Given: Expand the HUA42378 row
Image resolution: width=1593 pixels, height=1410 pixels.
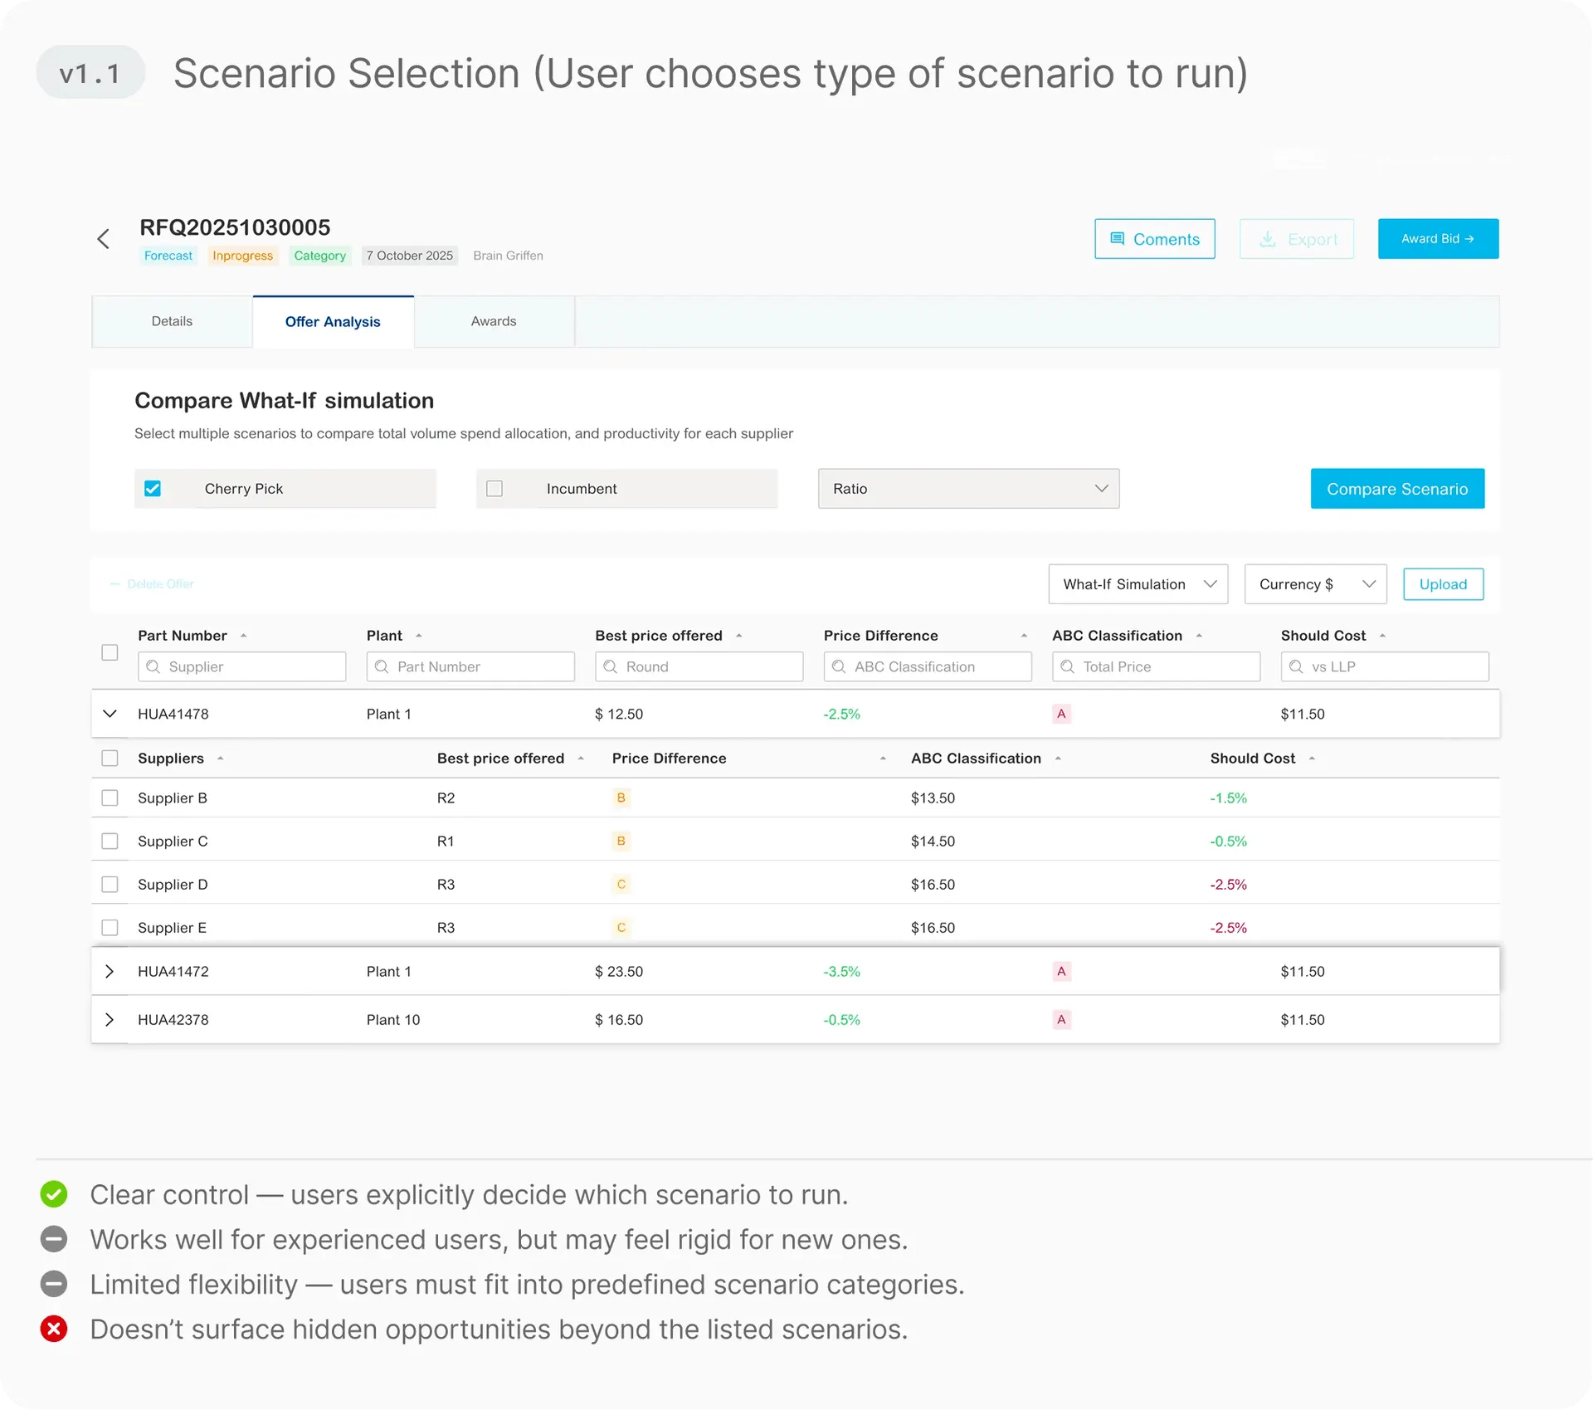Looking at the screenshot, I should (x=110, y=1019).
